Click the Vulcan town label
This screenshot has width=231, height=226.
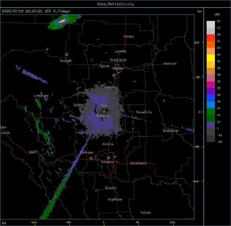[146, 213]
